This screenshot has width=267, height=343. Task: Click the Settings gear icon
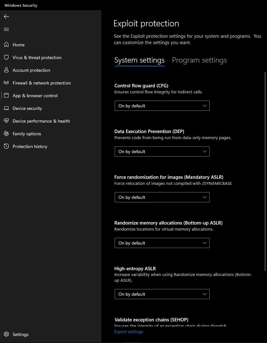pyautogui.click(x=6, y=334)
